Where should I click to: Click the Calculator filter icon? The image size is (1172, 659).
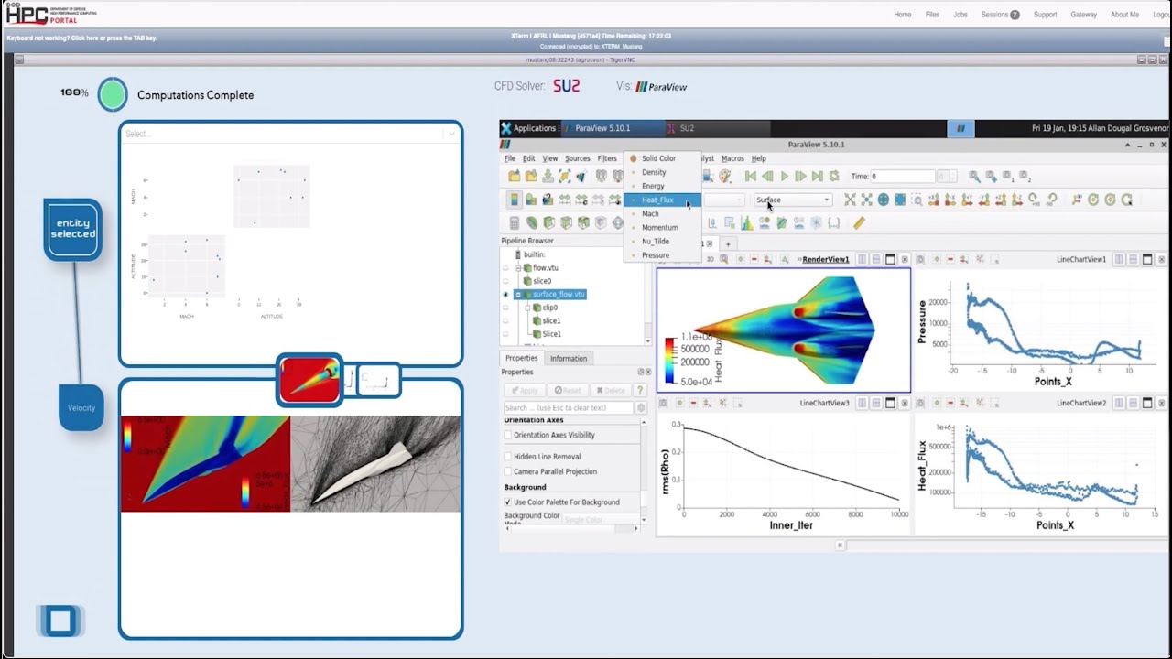pyautogui.click(x=515, y=222)
